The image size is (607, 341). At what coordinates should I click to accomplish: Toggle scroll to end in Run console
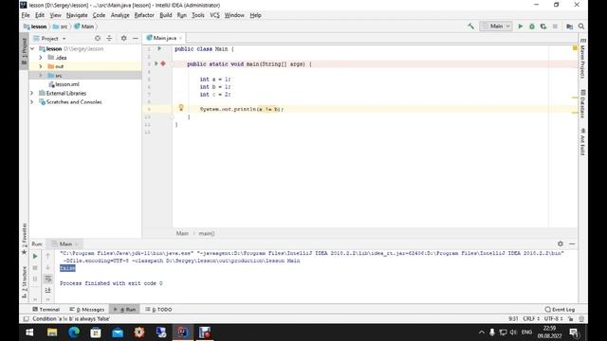pos(48,290)
